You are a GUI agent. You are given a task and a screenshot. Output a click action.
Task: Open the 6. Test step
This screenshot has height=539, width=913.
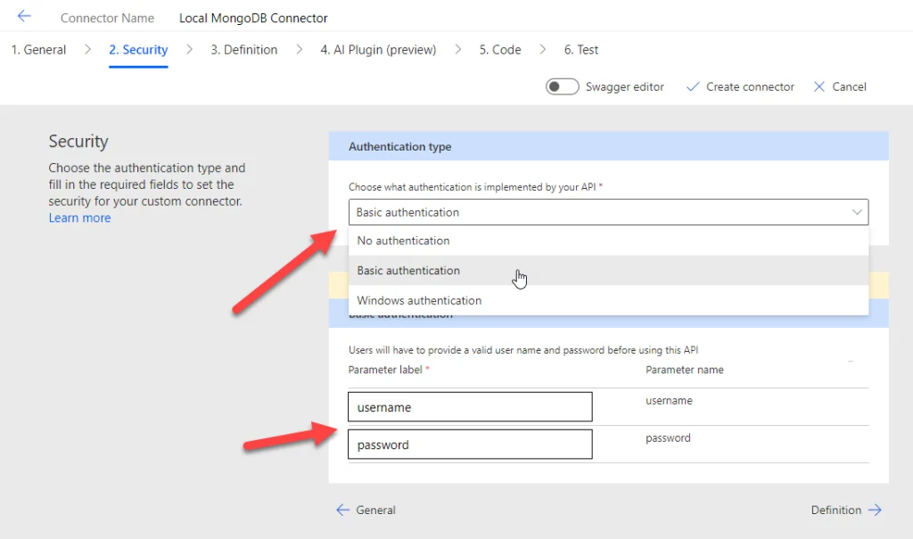click(581, 50)
